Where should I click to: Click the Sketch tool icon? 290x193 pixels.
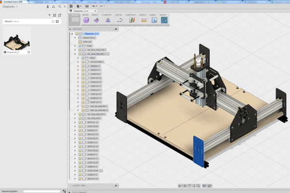pos(119,20)
